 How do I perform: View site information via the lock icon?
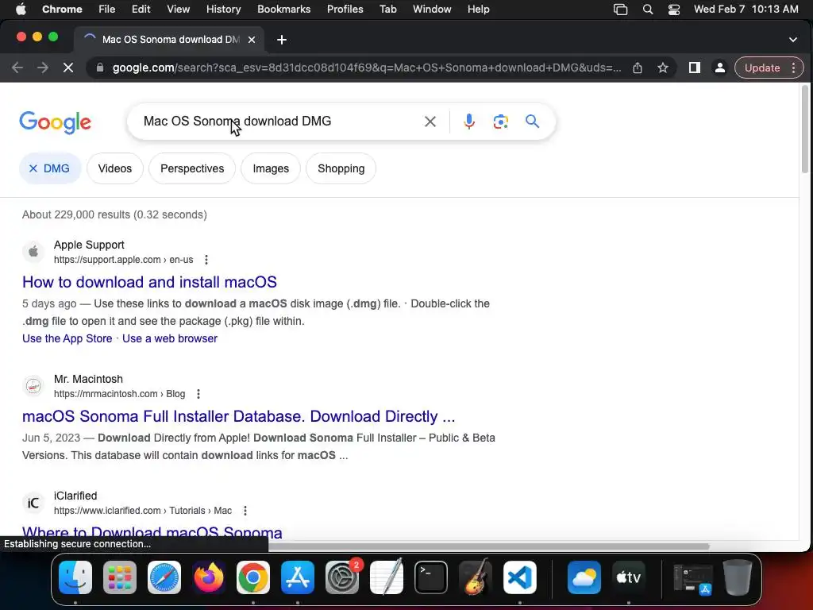click(x=100, y=68)
